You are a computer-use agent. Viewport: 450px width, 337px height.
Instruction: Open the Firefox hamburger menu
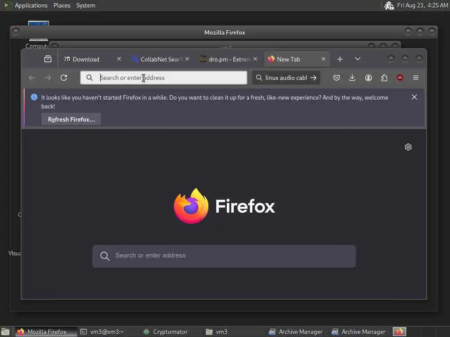(x=416, y=78)
